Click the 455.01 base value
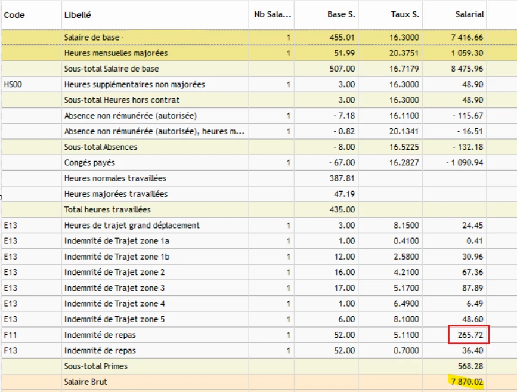The width and height of the screenshot is (517, 392). (342, 37)
